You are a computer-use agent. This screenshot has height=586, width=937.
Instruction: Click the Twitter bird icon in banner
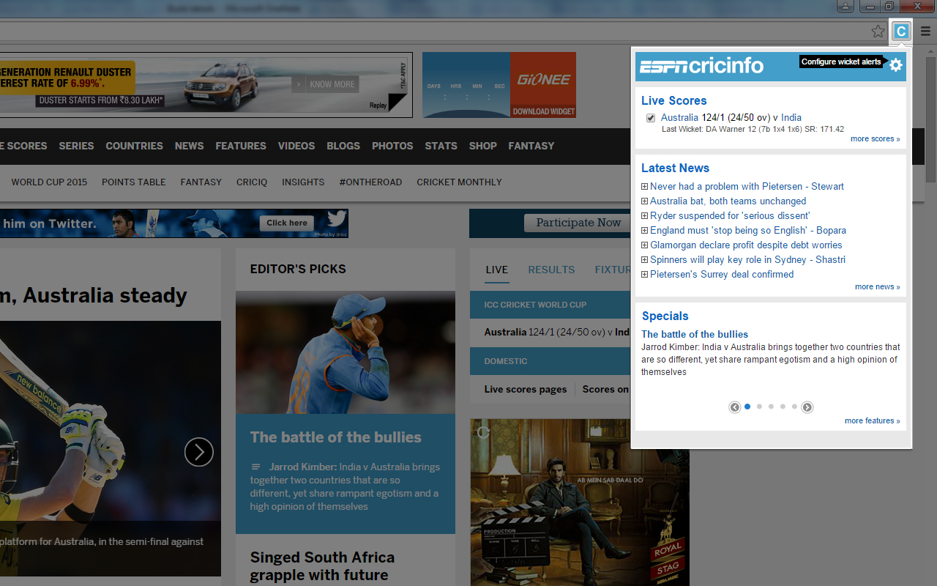(336, 218)
